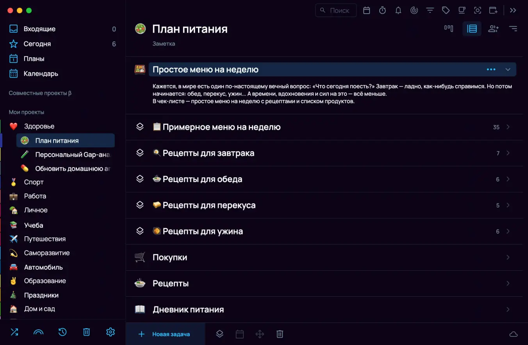
Task: Click the План питания title
Action: coord(190,29)
